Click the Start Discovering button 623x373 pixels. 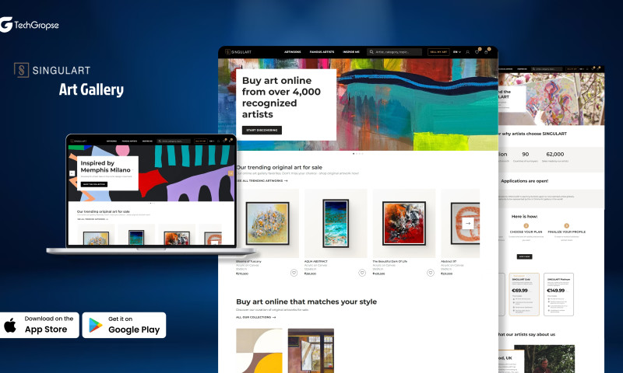pyautogui.click(x=262, y=130)
